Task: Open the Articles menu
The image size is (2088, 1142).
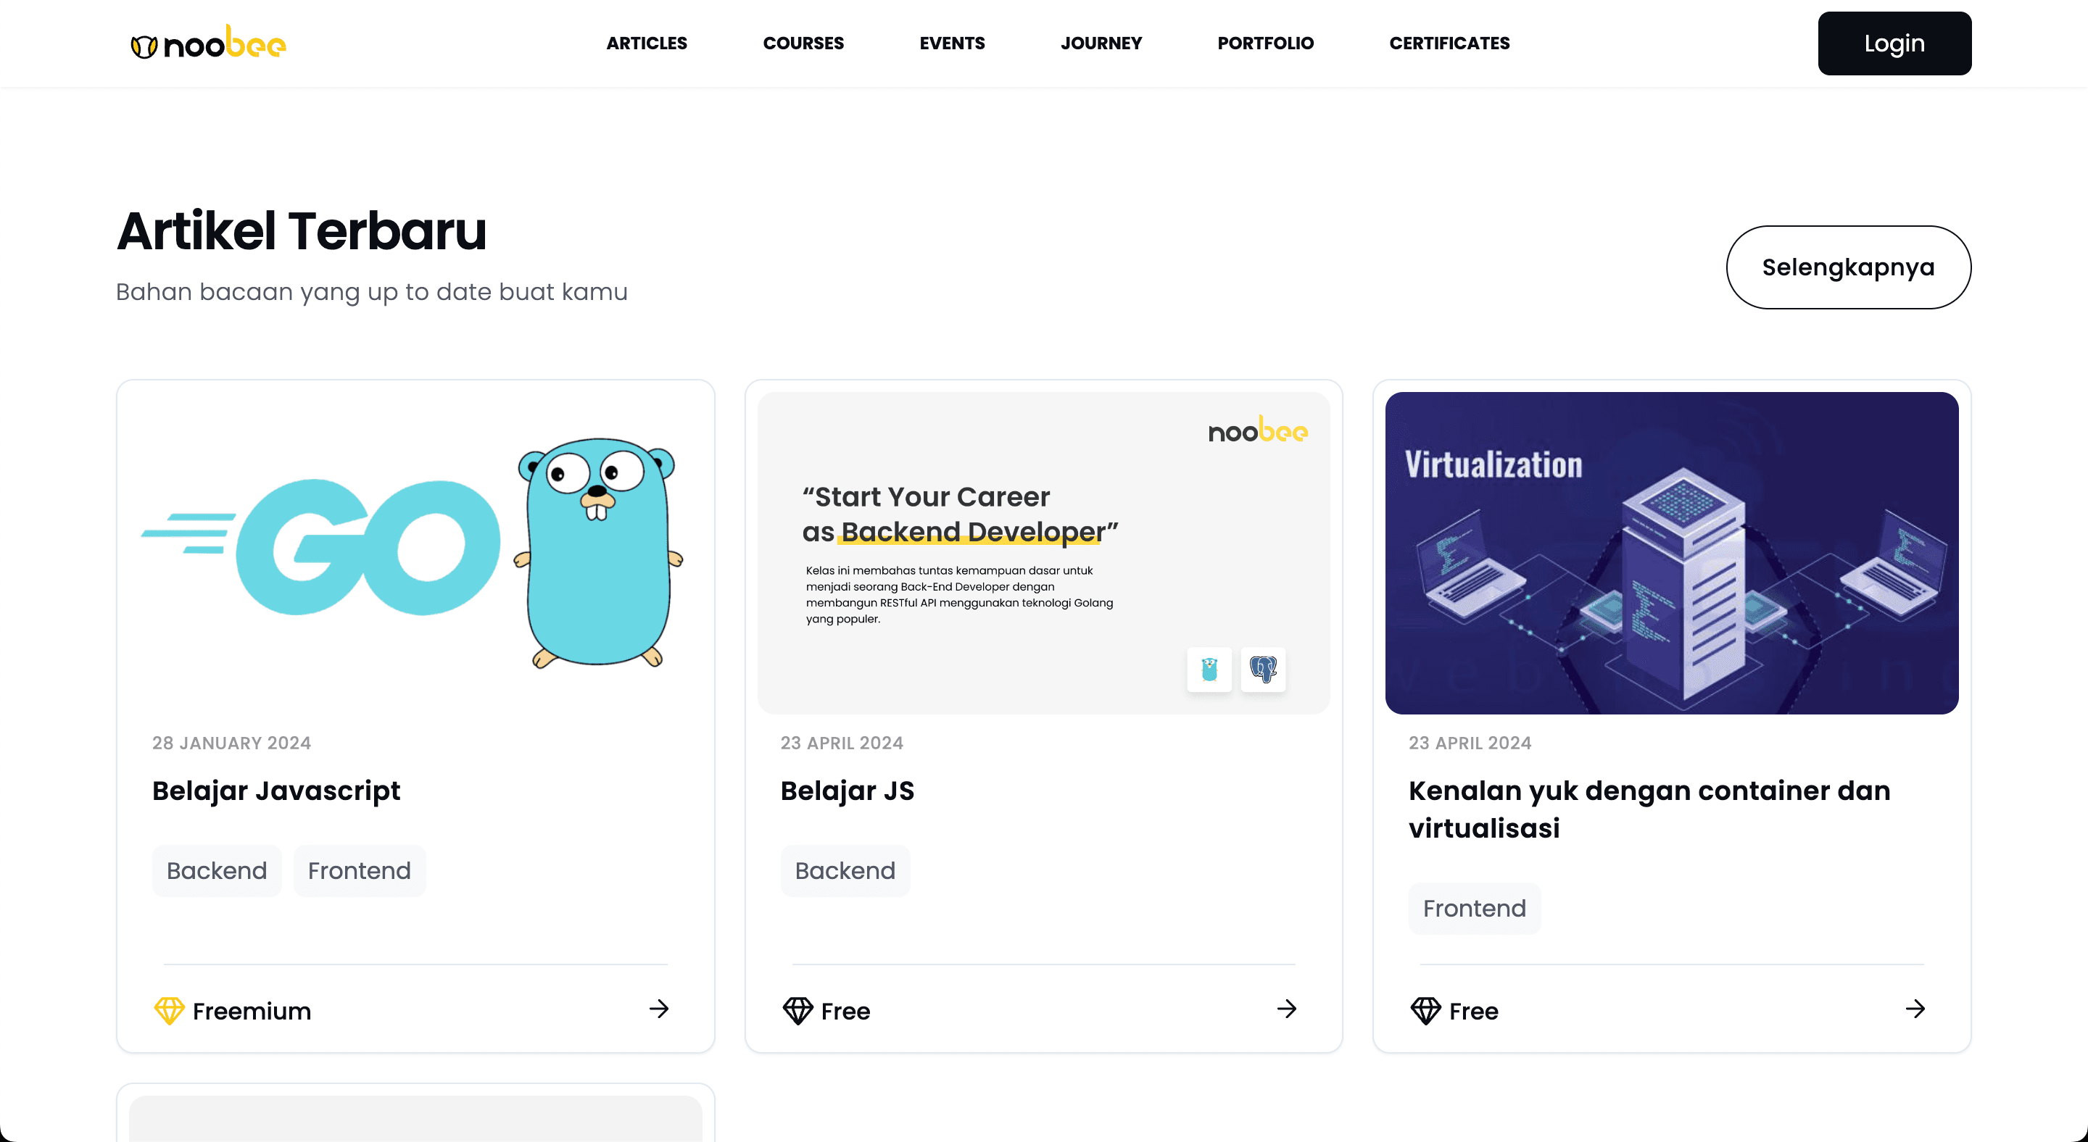Action: click(x=647, y=43)
